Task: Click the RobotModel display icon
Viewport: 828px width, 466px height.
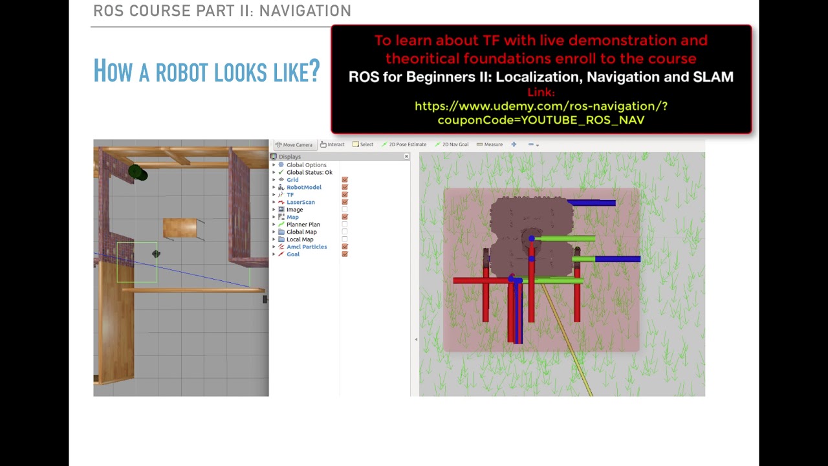Action: [x=281, y=187]
